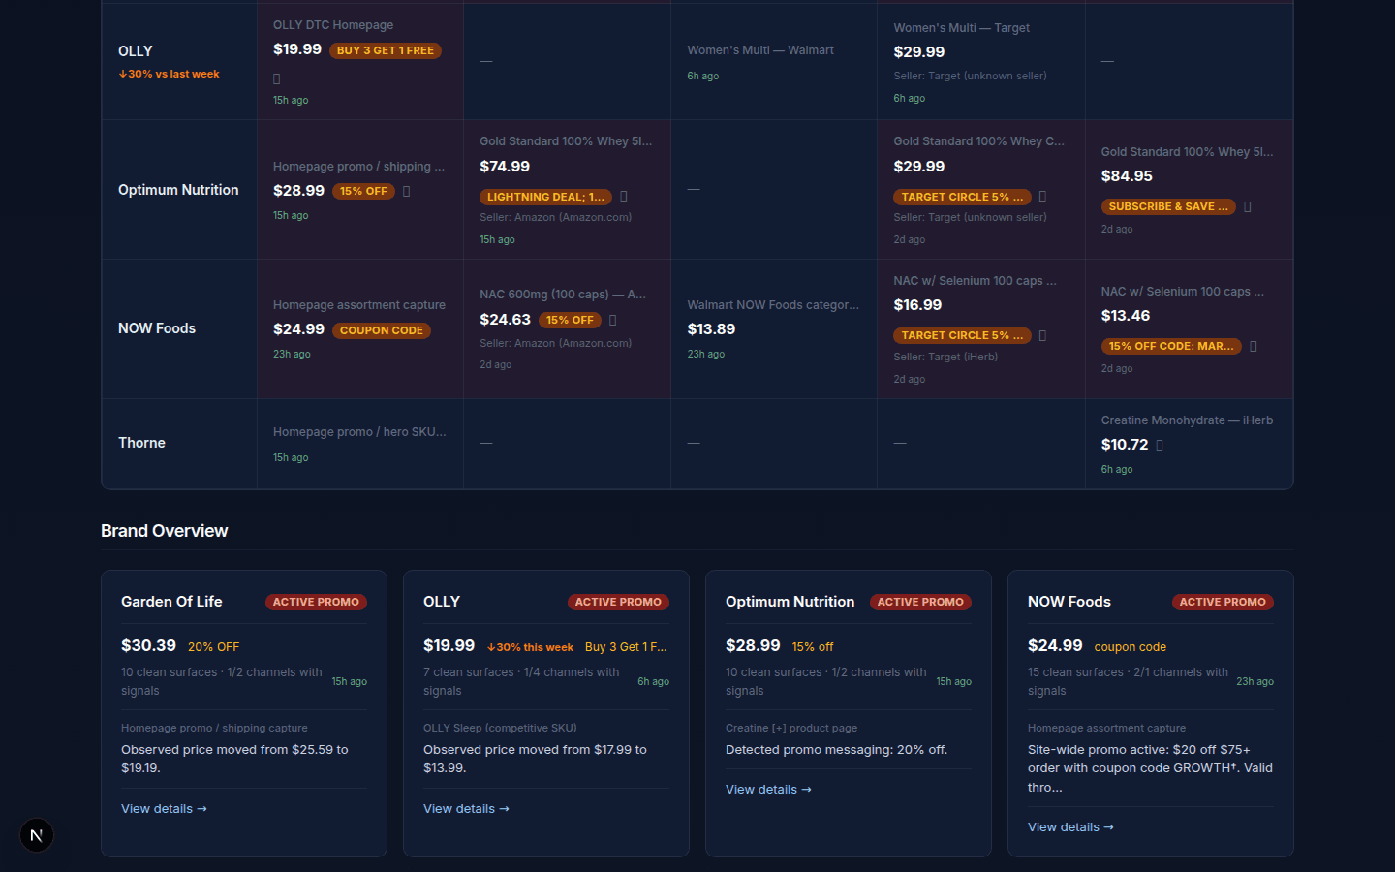Click the COUPON CODE badge for NOW Foods

382,330
